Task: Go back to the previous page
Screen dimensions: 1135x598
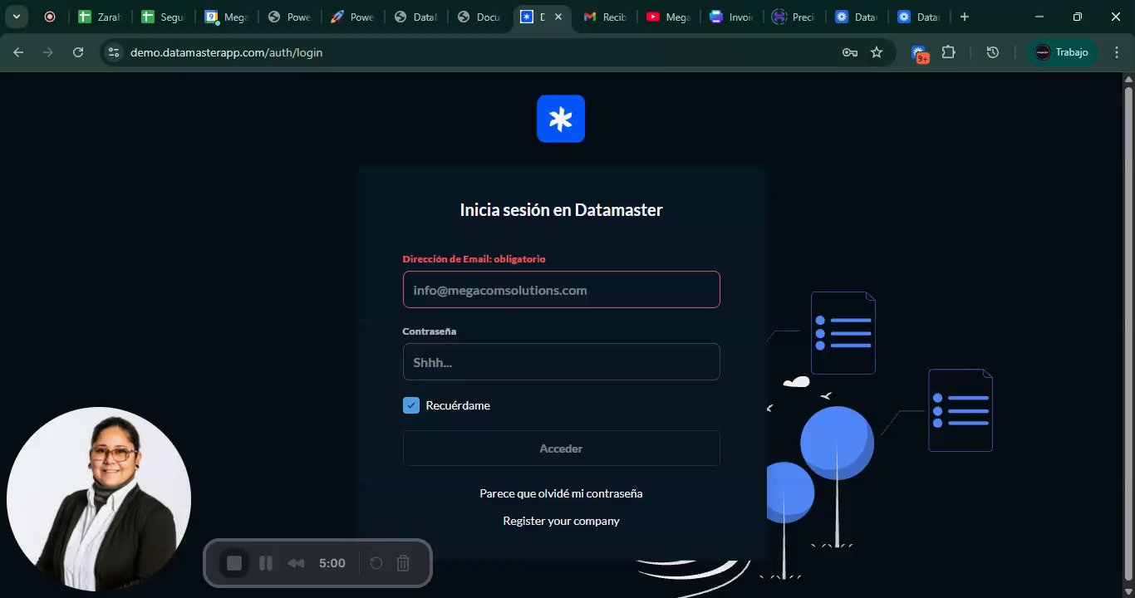Action: pyautogui.click(x=18, y=52)
